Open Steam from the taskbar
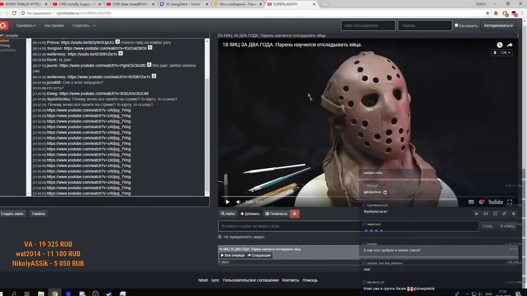 pos(109,294)
